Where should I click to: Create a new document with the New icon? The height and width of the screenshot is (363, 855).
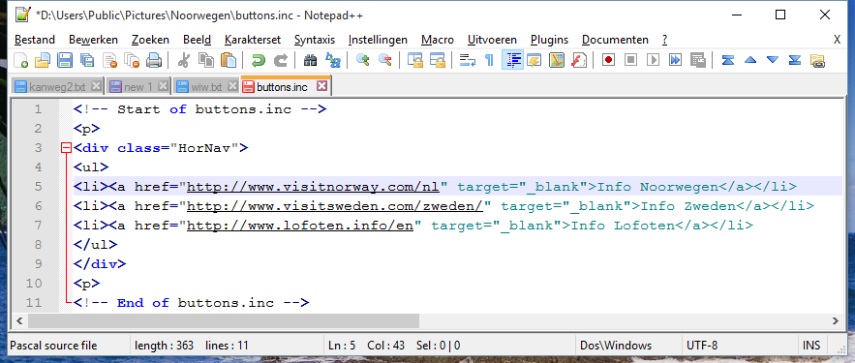point(20,59)
